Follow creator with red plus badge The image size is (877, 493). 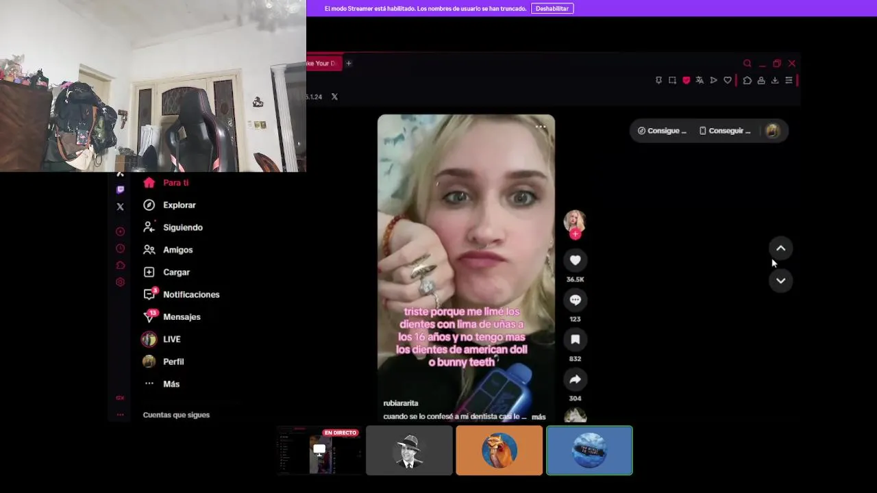click(x=575, y=234)
